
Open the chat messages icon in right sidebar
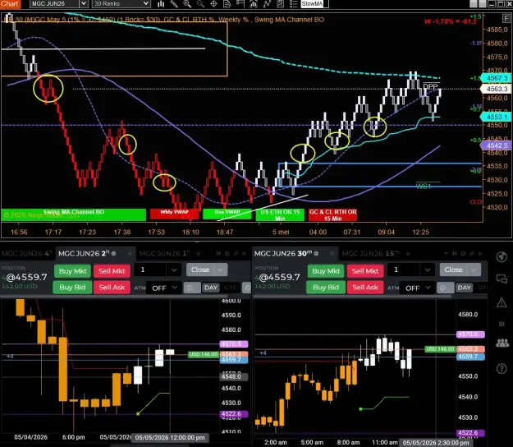[x=502, y=279]
